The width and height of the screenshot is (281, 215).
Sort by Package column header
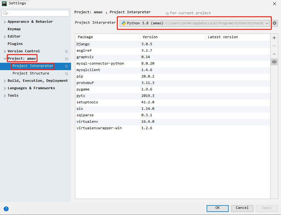click(x=108, y=37)
